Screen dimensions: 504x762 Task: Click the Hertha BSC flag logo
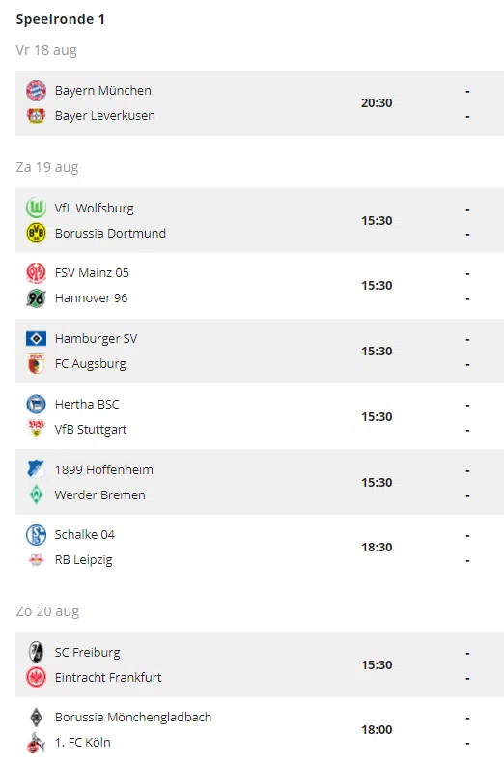tap(36, 405)
